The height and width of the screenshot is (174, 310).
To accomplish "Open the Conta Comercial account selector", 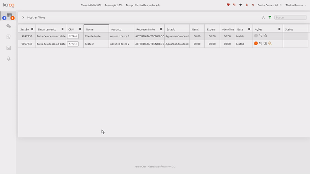I will (x=269, y=5).
